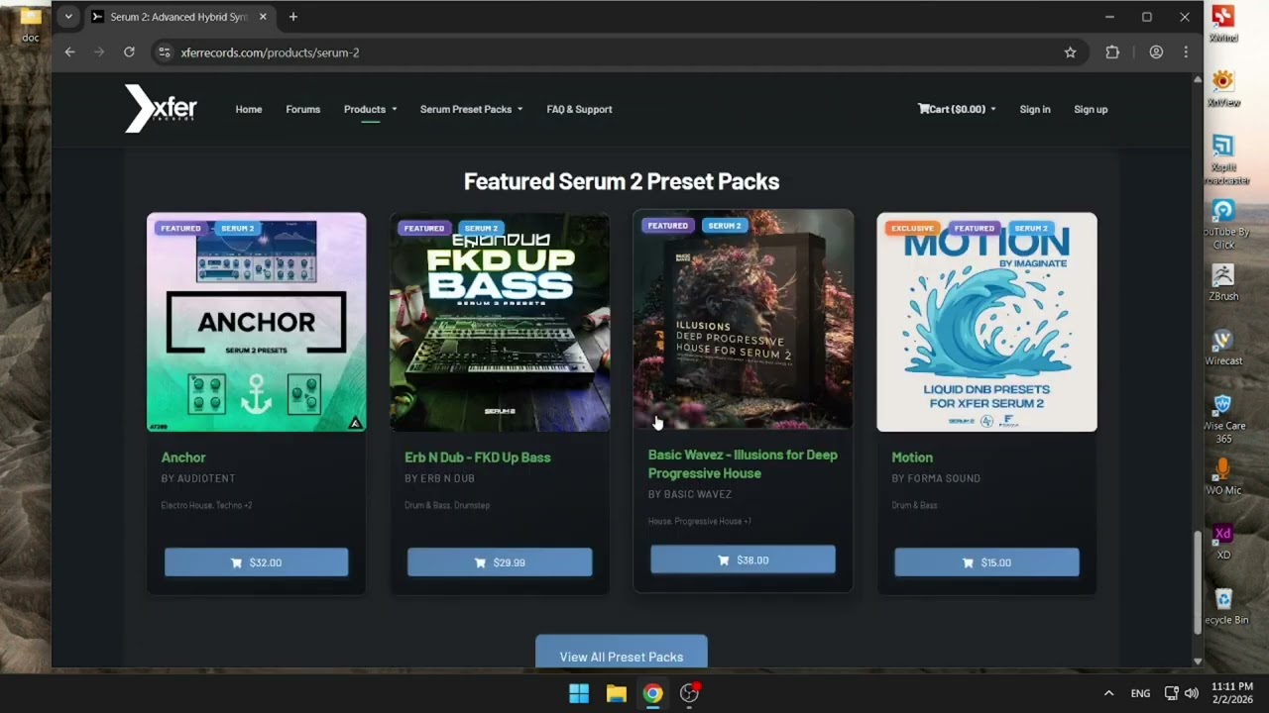Open the tab search dropdown arrow
The width and height of the screenshot is (1269, 713).
[68, 17]
